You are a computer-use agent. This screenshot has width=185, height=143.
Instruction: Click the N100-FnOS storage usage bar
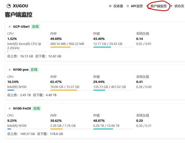pyautogui.click(x=114, y=129)
